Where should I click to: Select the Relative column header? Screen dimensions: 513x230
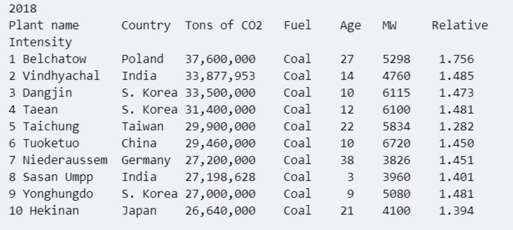click(x=460, y=25)
